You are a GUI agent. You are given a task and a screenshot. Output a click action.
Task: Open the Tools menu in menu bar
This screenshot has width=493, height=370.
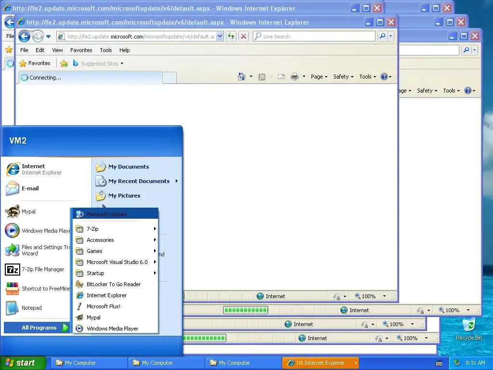coord(105,50)
